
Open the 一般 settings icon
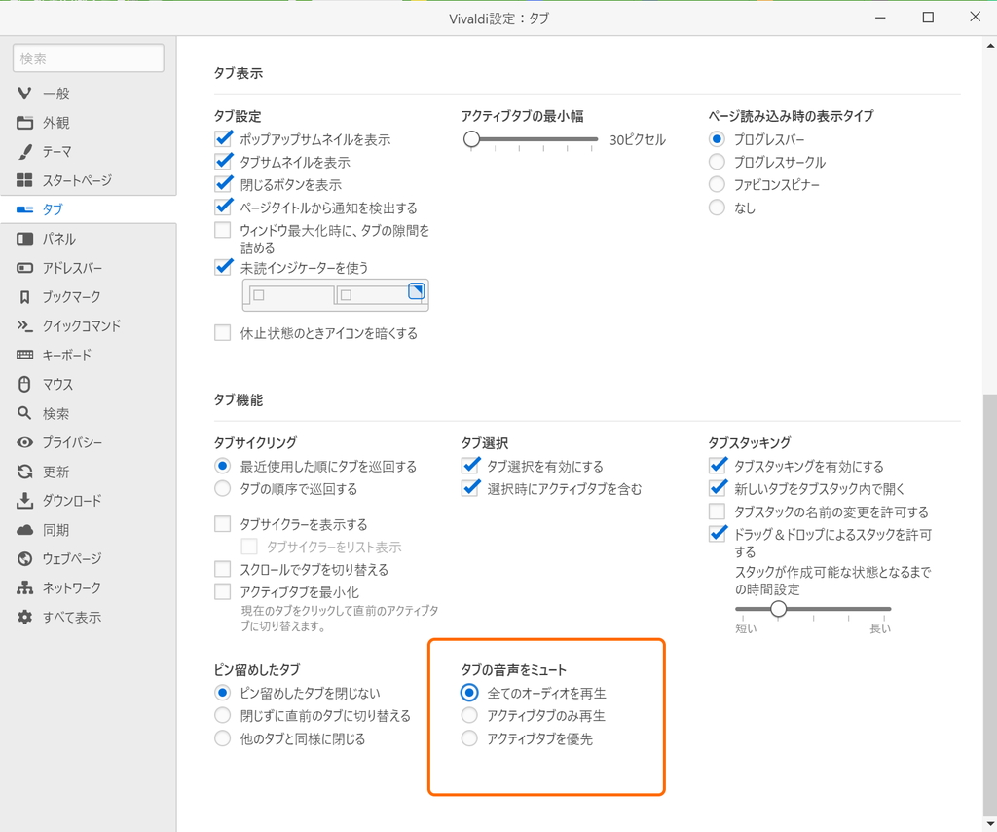click(24, 94)
